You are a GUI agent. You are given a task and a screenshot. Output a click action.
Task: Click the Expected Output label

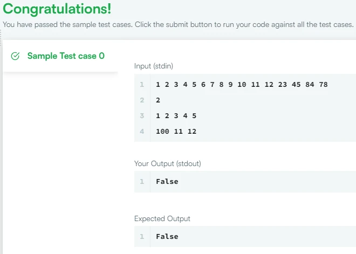tap(162, 218)
